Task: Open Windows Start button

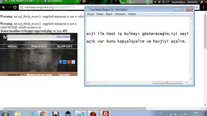Action: [5, 114]
